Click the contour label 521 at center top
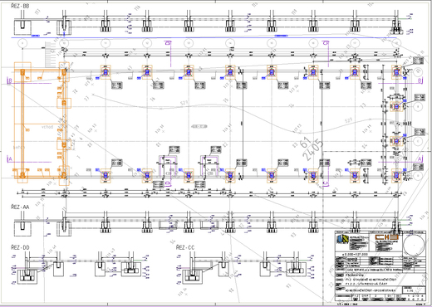432x307 pixels. [x=184, y=103]
